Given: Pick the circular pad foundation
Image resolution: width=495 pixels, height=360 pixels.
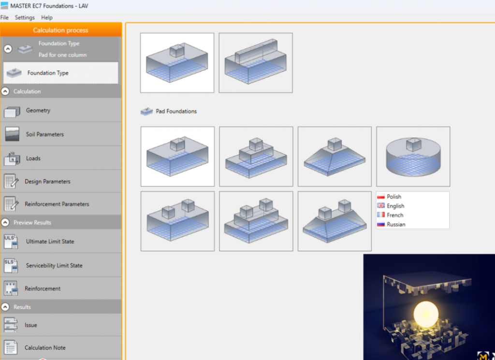Looking at the screenshot, I should (x=413, y=156).
